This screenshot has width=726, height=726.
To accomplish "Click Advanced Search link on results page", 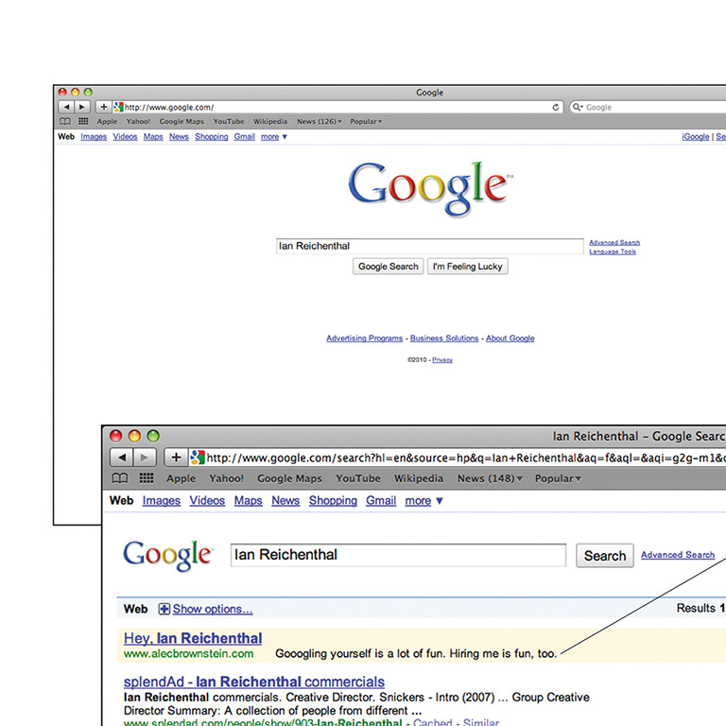I will pyautogui.click(x=678, y=555).
